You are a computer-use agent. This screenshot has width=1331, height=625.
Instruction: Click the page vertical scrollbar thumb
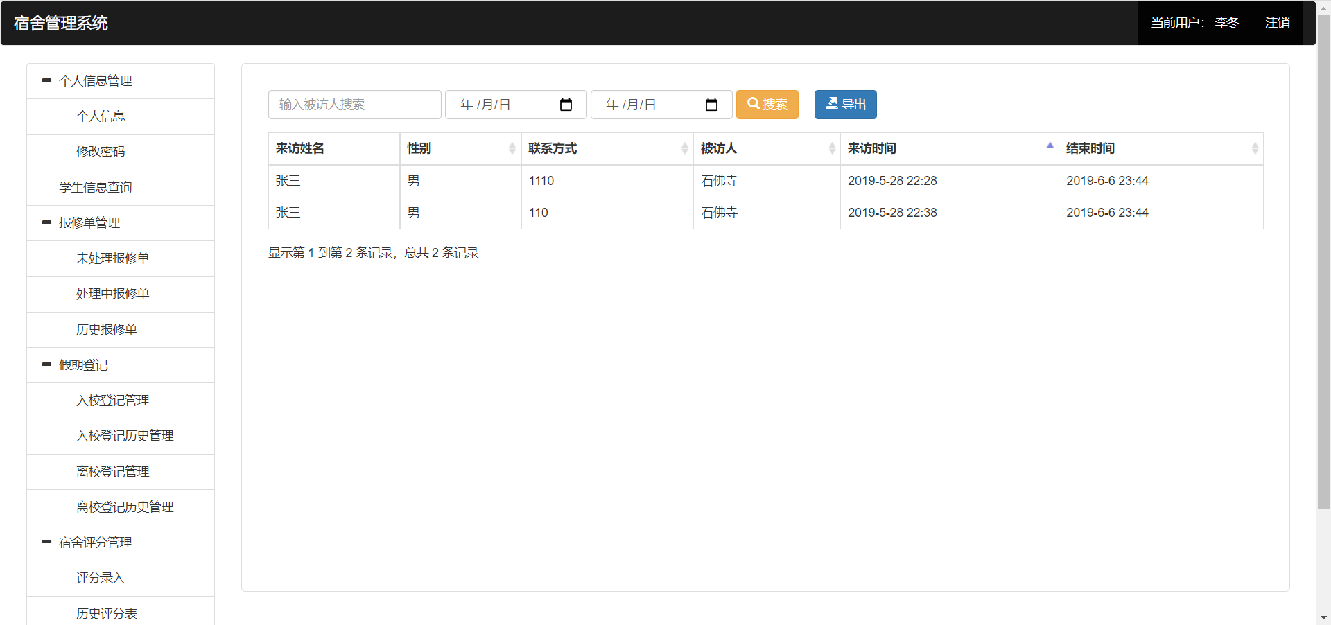click(1323, 262)
